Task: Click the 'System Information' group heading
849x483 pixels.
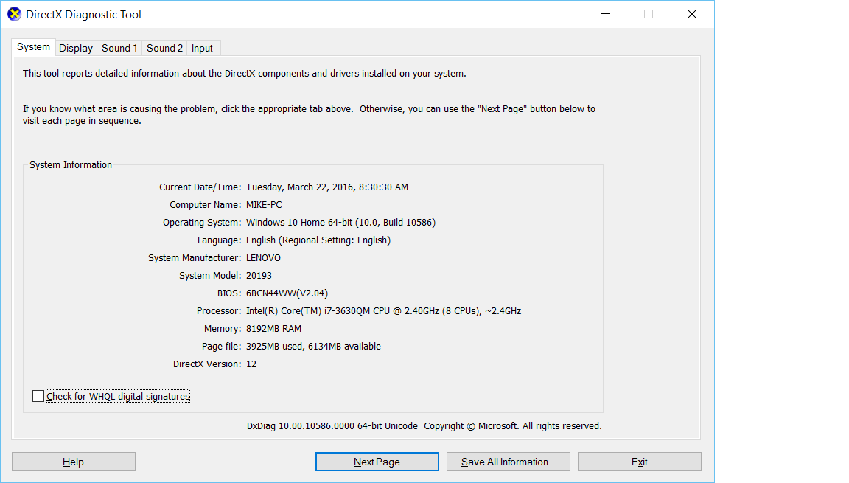Action: pos(71,165)
